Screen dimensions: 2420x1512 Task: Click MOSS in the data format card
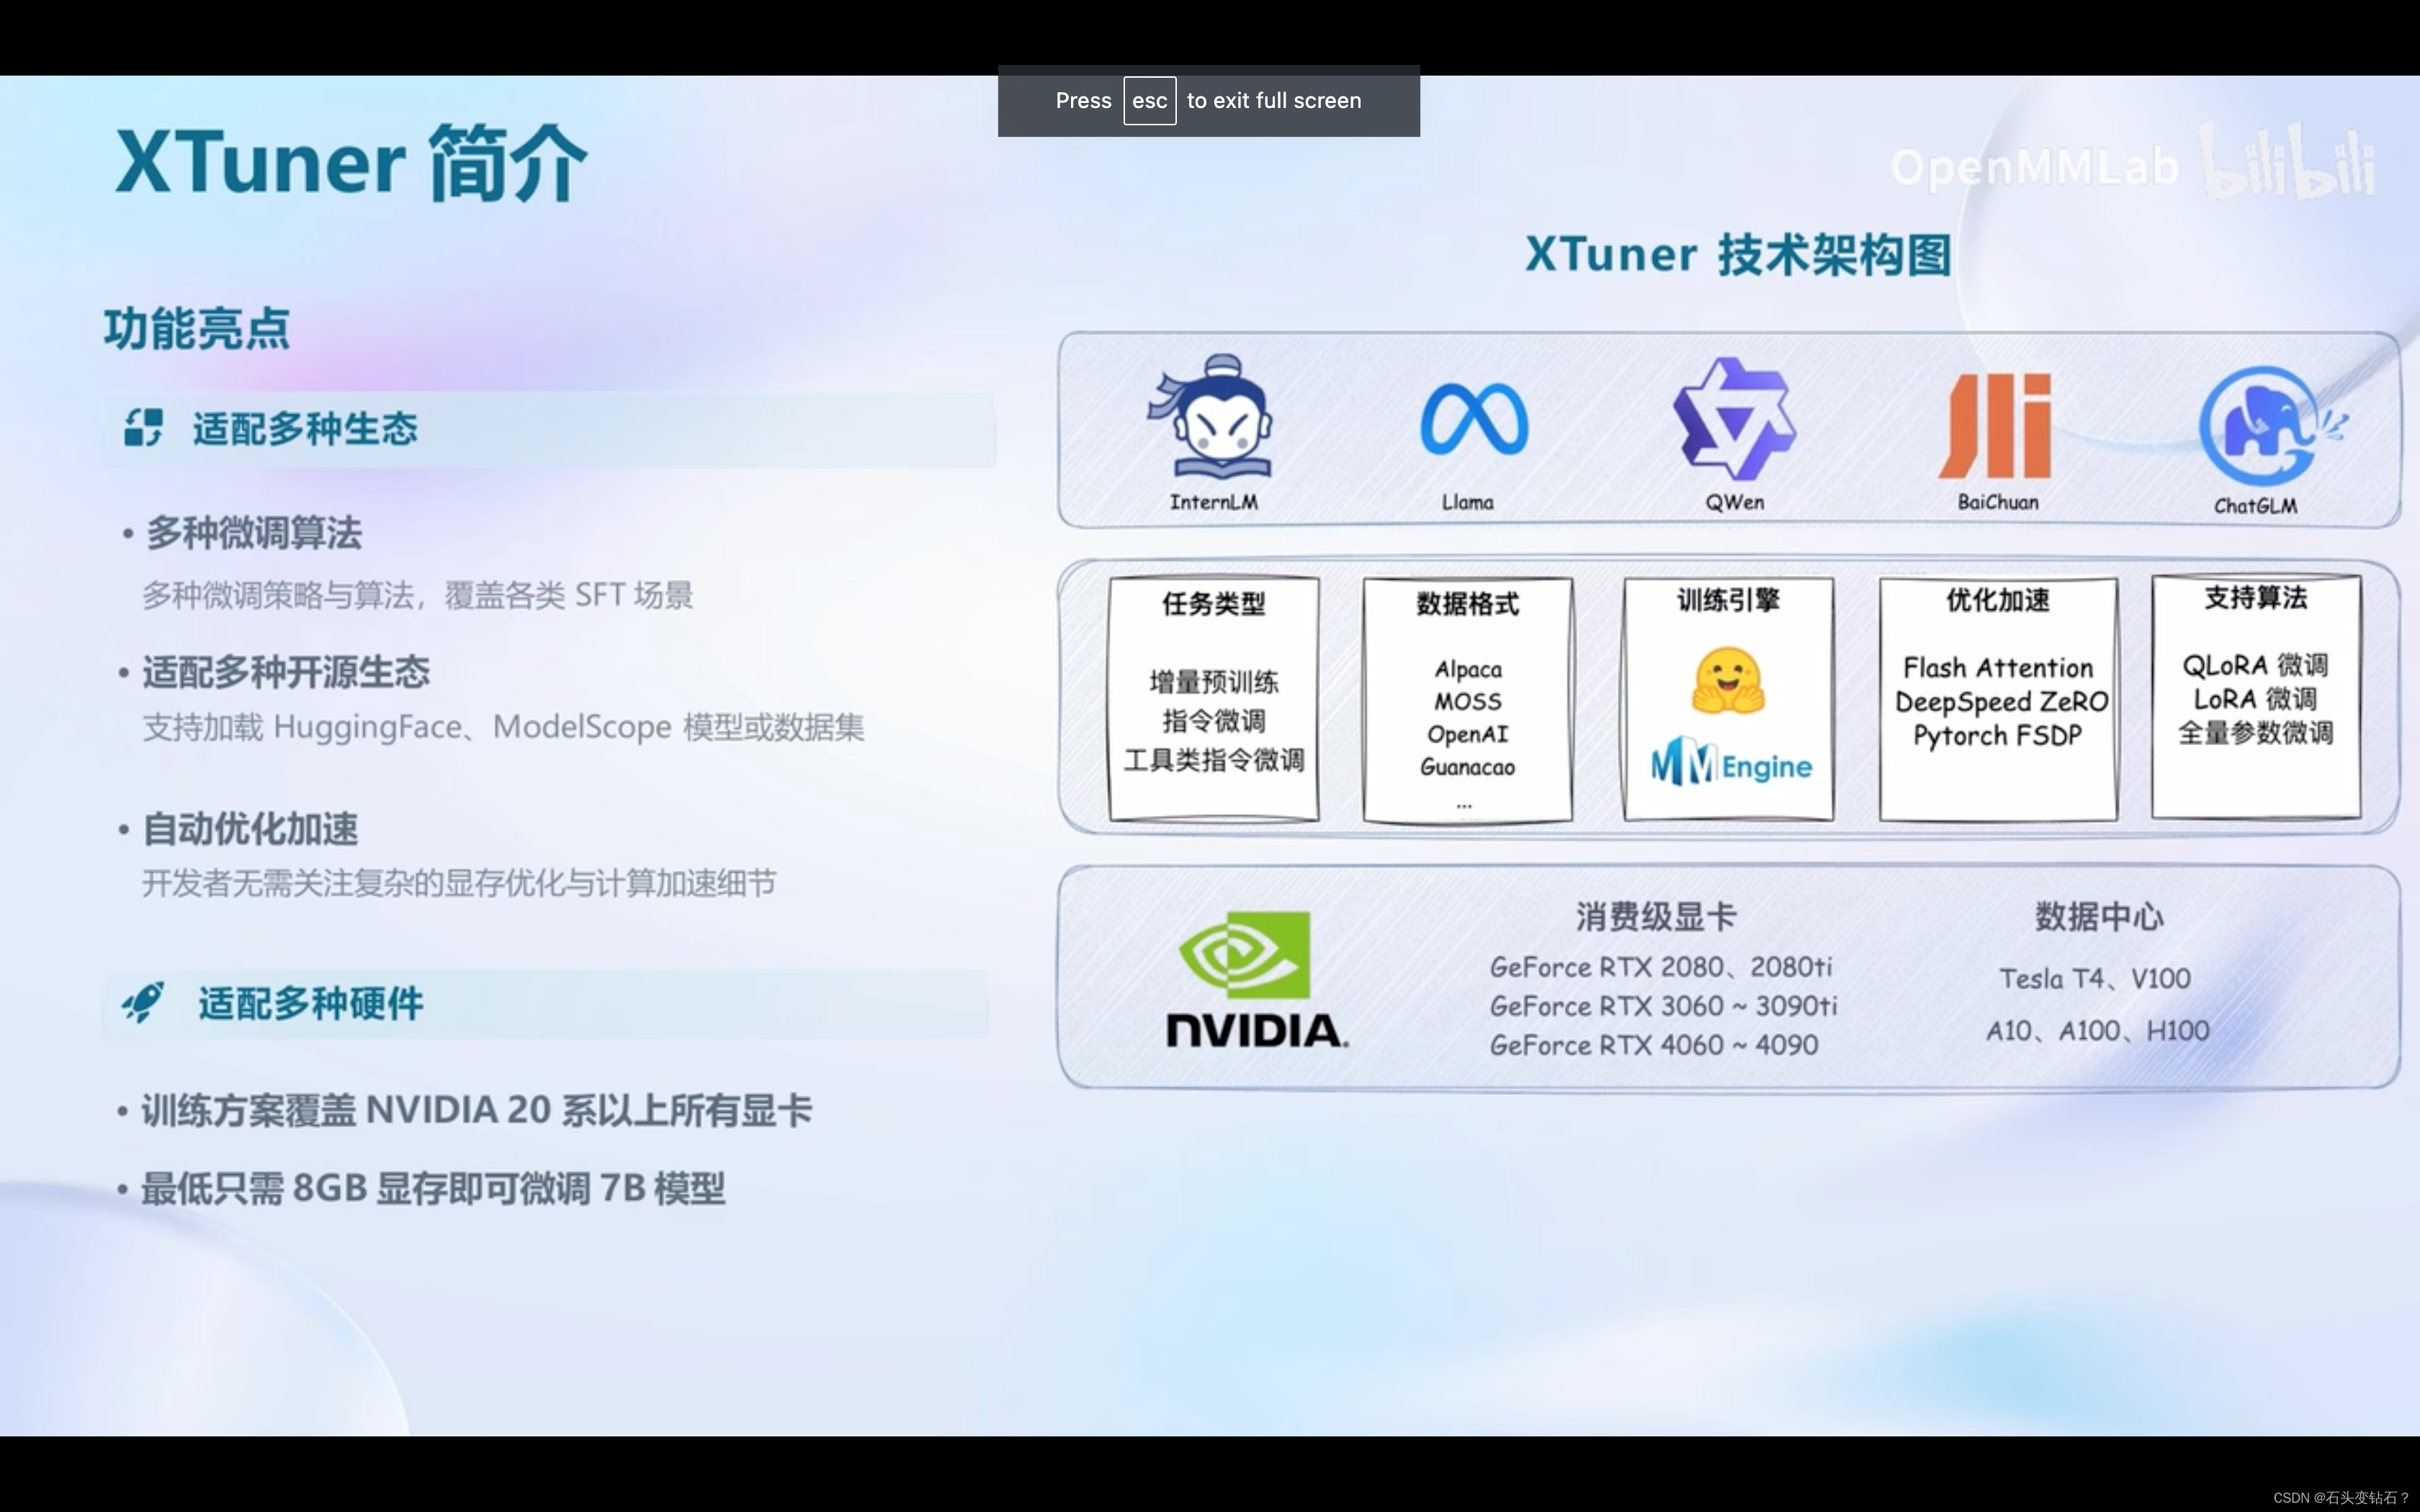click(x=1467, y=702)
